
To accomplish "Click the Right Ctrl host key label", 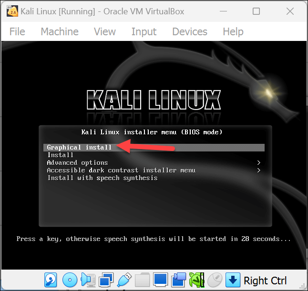I will 265,281.
